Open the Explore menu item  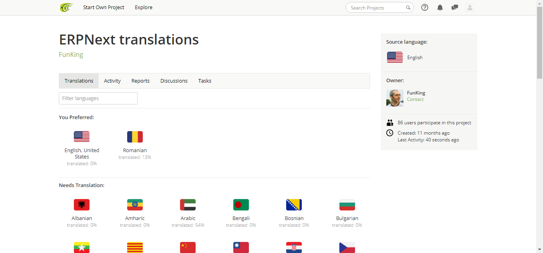coord(144,8)
